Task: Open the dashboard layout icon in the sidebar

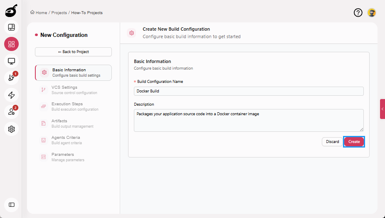Action: coord(11,27)
